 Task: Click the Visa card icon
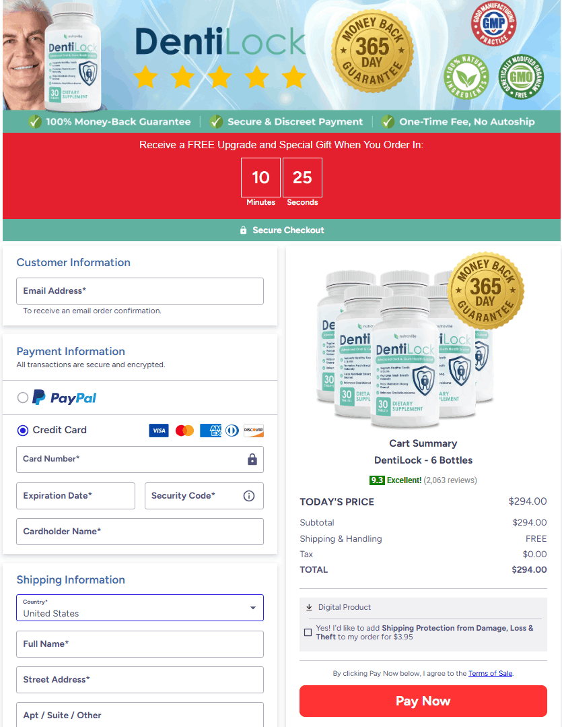pyautogui.click(x=158, y=431)
